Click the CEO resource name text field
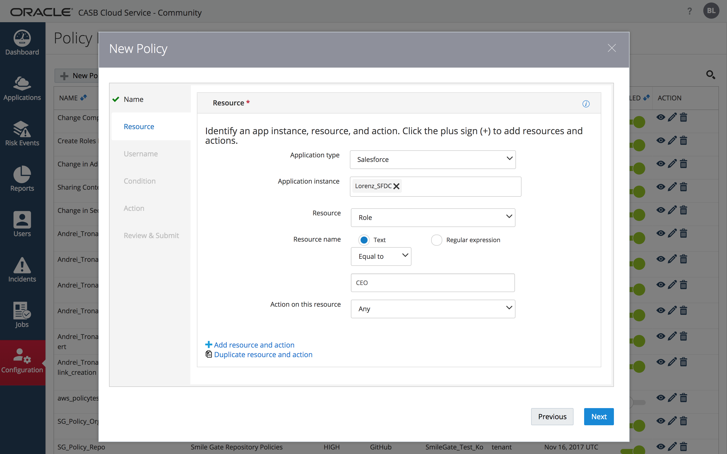The height and width of the screenshot is (454, 727). point(433,282)
